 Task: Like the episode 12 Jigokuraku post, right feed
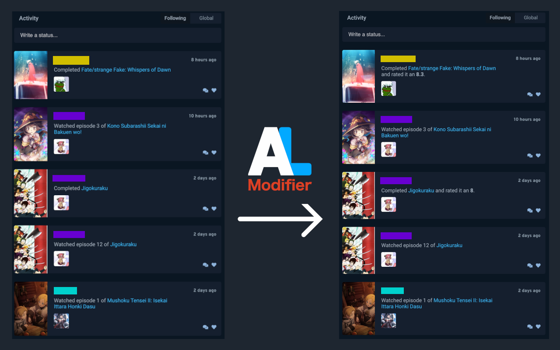(x=538, y=266)
